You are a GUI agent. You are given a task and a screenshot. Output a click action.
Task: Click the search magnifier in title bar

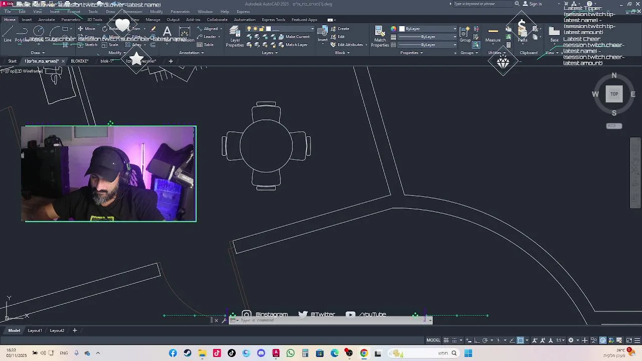pos(517,4)
